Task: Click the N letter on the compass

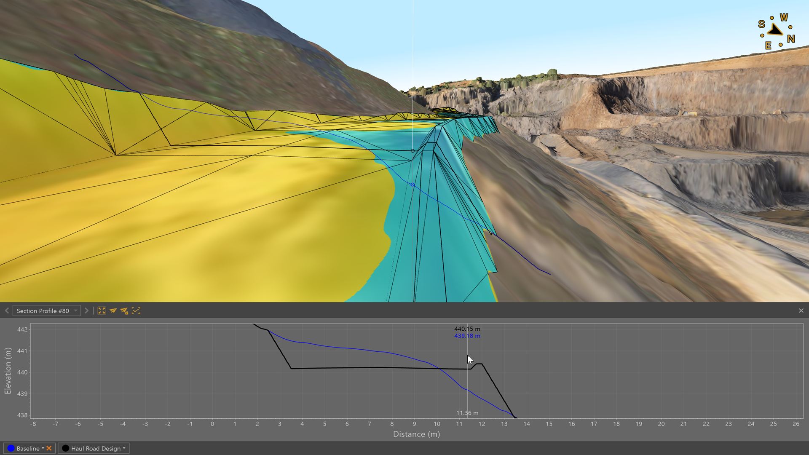Action: tap(790, 39)
